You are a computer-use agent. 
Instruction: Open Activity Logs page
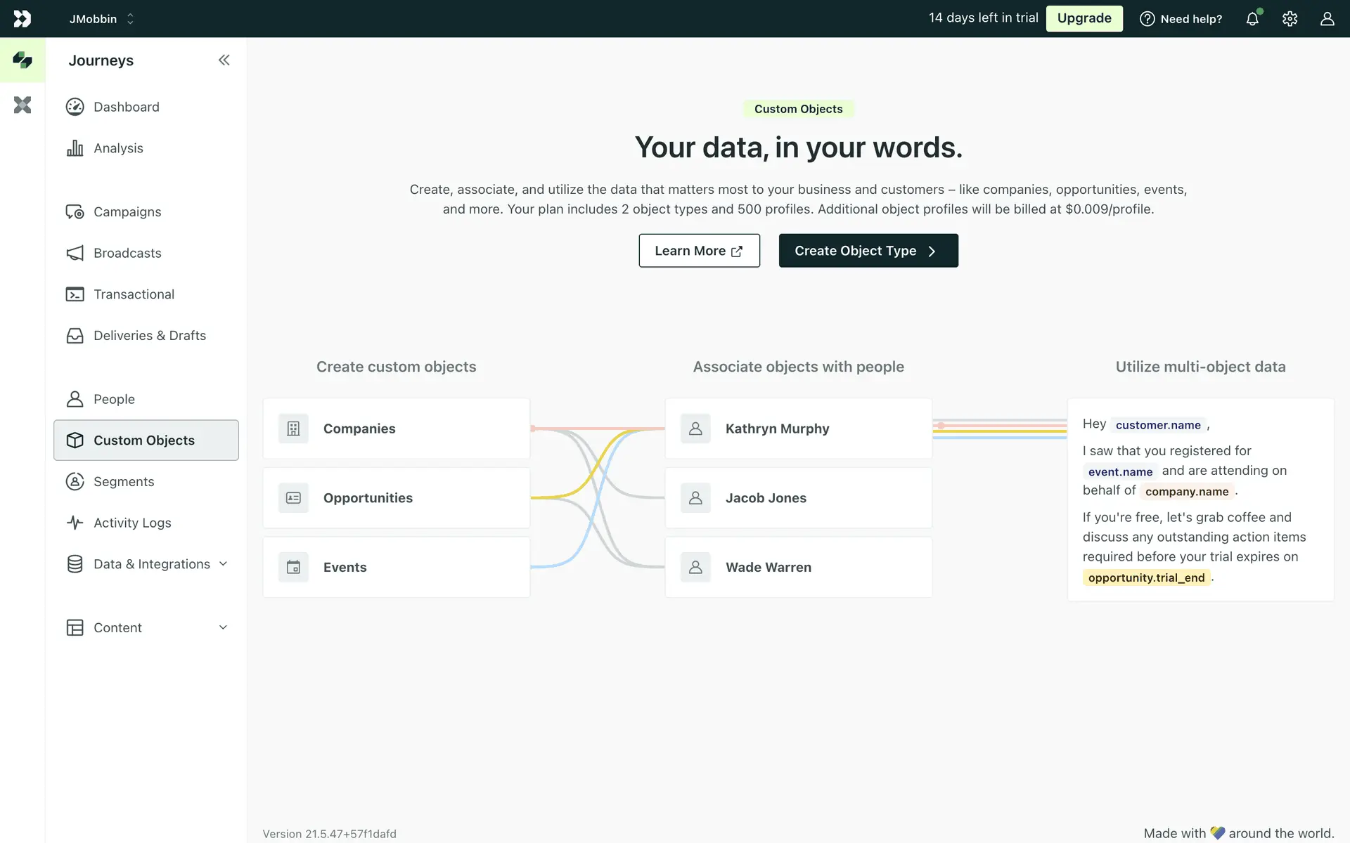pos(132,523)
